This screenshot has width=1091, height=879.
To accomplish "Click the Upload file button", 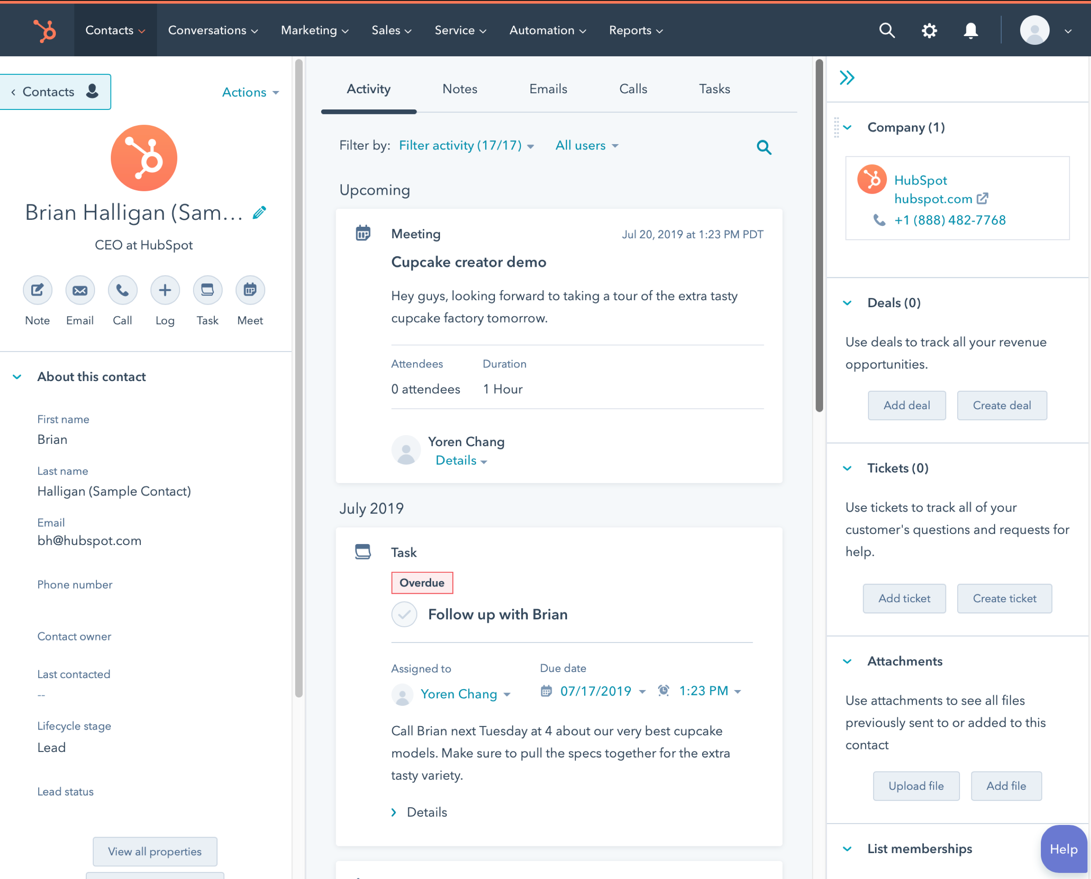I will click(x=916, y=785).
